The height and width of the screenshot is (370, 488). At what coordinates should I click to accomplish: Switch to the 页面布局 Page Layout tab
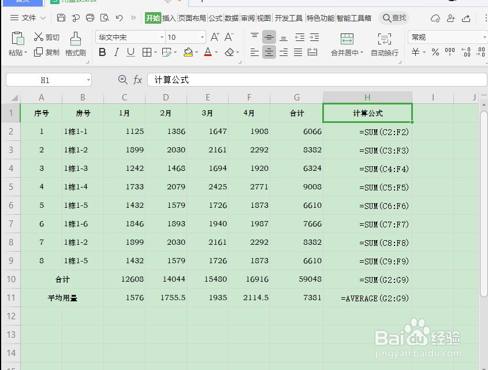click(192, 18)
